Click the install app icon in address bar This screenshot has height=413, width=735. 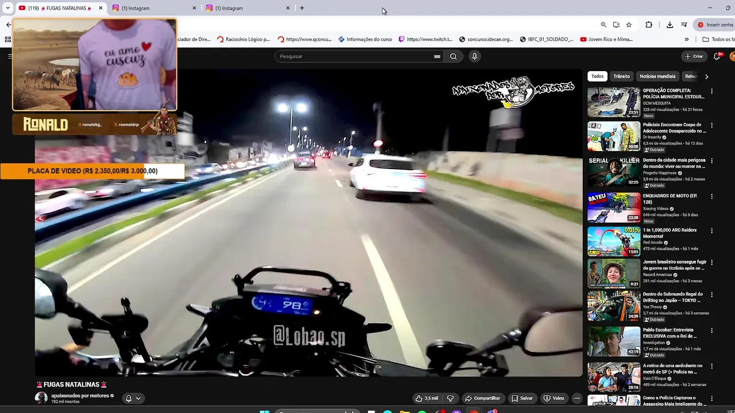click(x=616, y=25)
